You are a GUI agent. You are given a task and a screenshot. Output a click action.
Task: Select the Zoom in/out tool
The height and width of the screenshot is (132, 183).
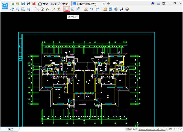pos(18,9)
